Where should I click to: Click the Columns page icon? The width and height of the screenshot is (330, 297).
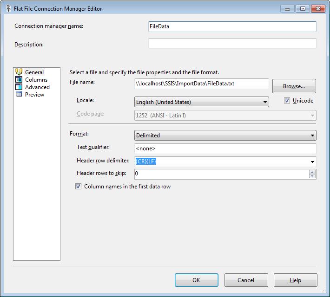tap(19, 79)
